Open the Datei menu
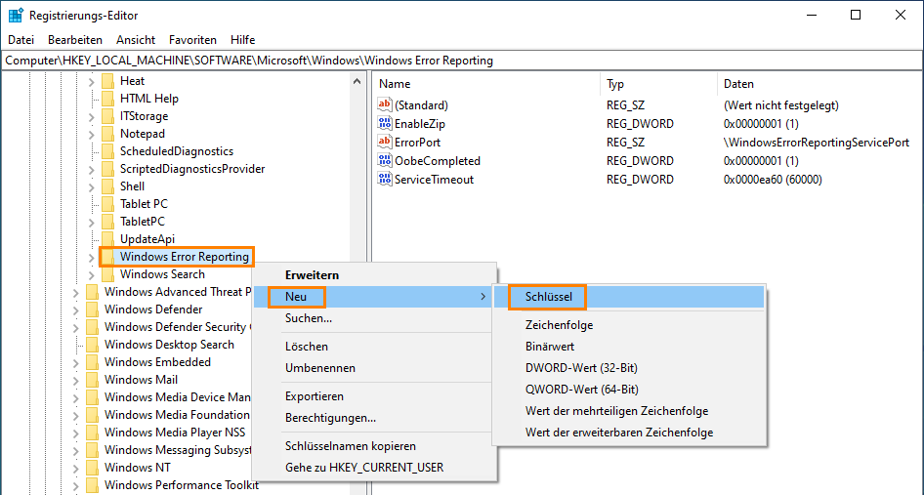This screenshot has height=495, width=924. [21, 40]
